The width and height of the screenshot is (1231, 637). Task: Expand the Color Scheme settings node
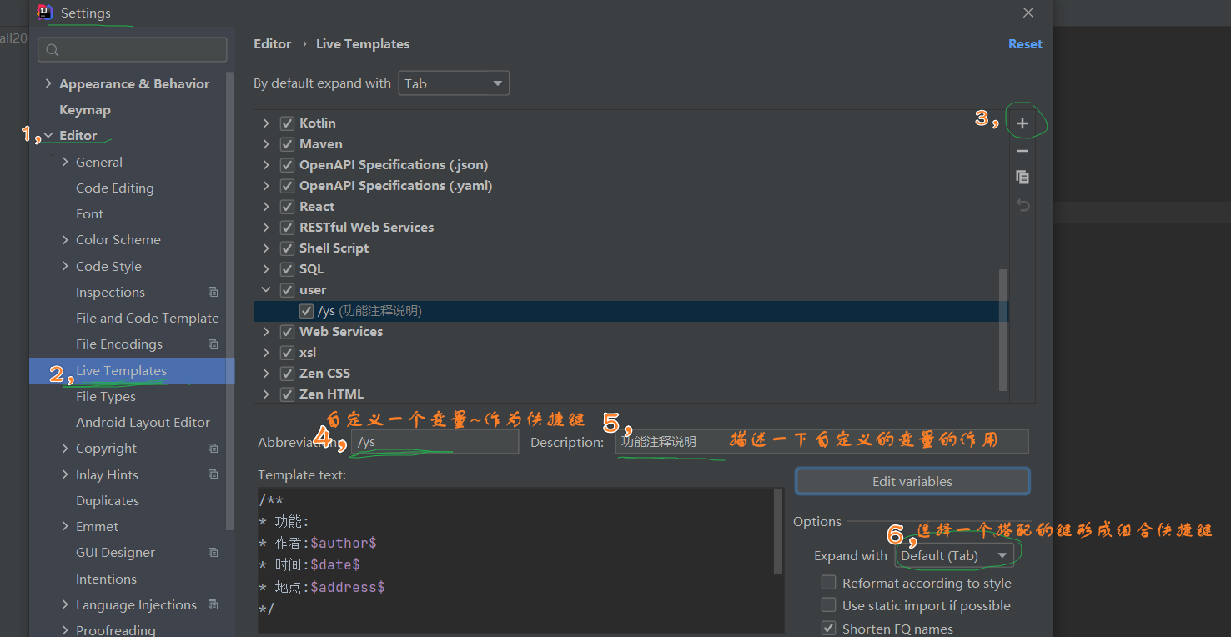click(x=65, y=240)
